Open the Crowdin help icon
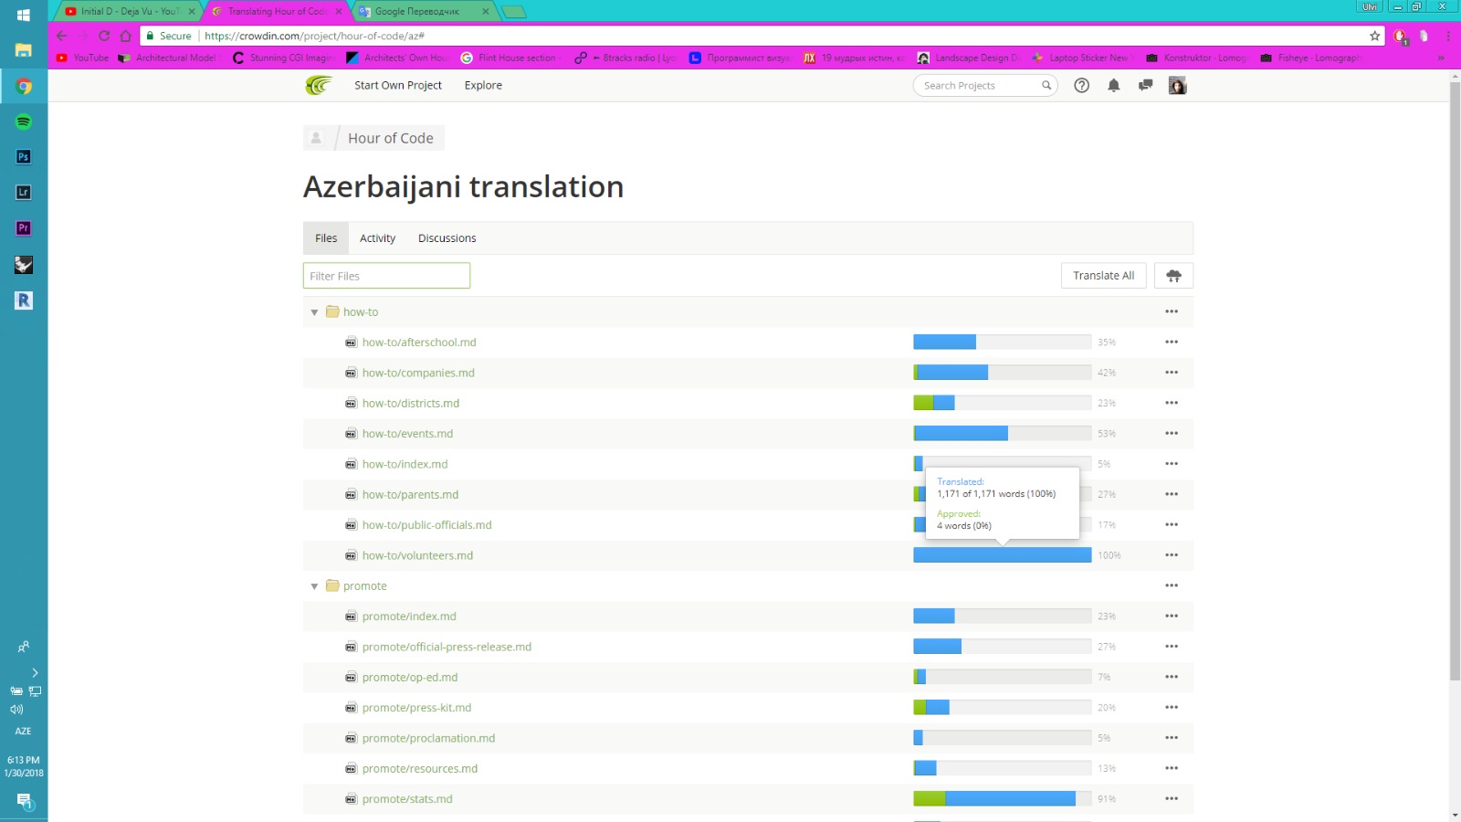Viewport: 1461px width, 822px height. coord(1082,85)
